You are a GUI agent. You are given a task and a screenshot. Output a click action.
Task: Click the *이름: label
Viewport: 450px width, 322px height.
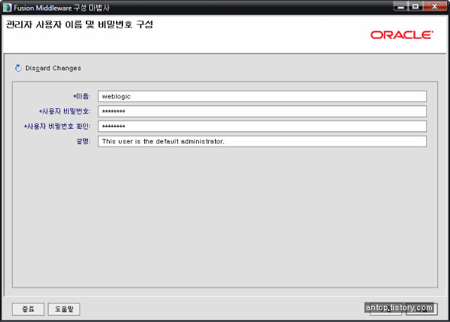pyautogui.click(x=82, y=96)
